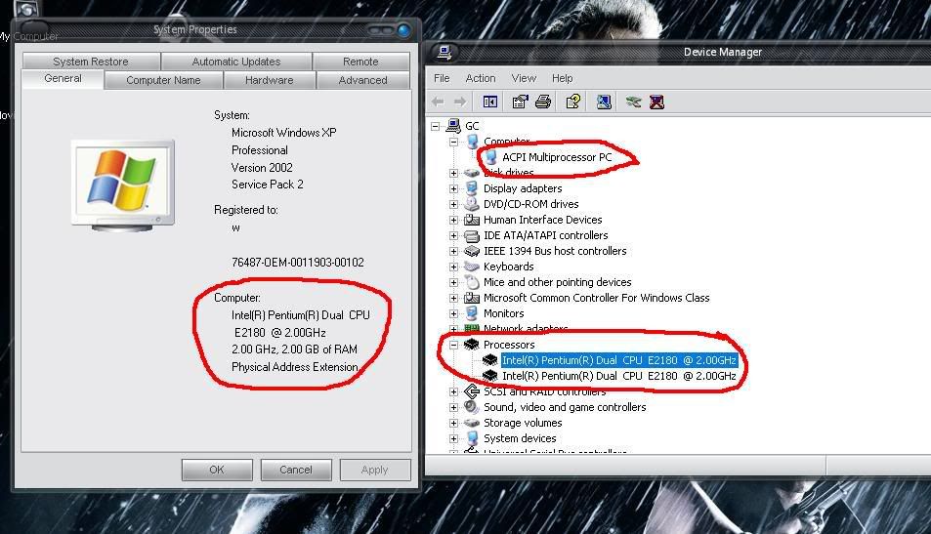Click the show/hide console tree toolbar icon
The width and height of the screenshot is (931, 534).
[490, 102]
